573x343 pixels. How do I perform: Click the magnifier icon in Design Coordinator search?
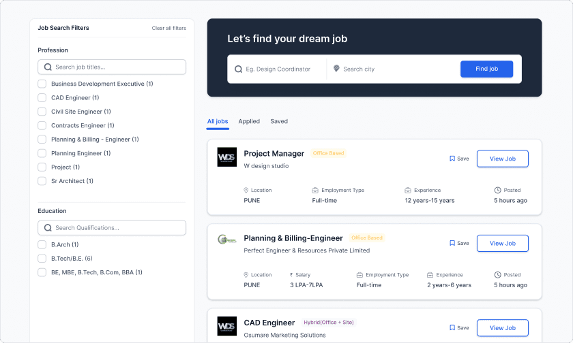[238, 69]
